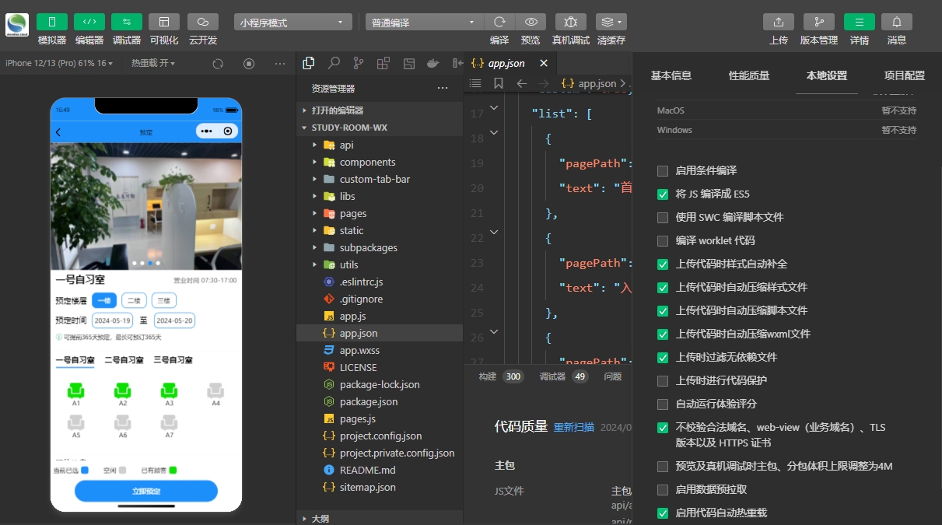Switch to the 基本信息 tab
This screenshot has width=942, height=525.
coord(671,75)
